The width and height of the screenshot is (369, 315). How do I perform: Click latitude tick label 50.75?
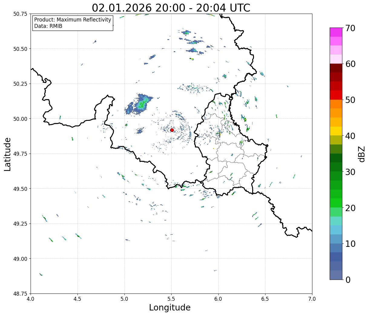(20, 14)
